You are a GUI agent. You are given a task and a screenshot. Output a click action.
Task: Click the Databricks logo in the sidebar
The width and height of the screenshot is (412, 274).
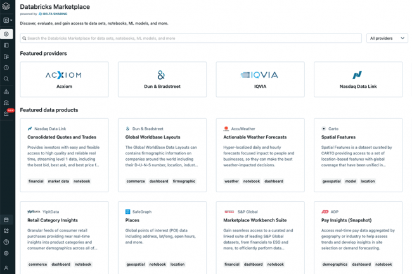tap(6, 6)
